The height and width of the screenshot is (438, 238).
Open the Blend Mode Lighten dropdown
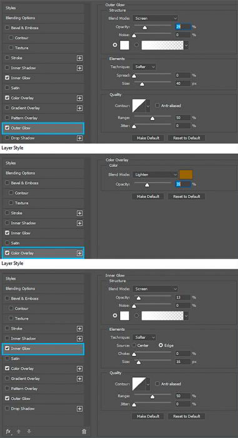click(155, 175)
